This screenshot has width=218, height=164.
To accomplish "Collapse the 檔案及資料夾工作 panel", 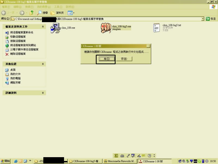I will [43, 27].
